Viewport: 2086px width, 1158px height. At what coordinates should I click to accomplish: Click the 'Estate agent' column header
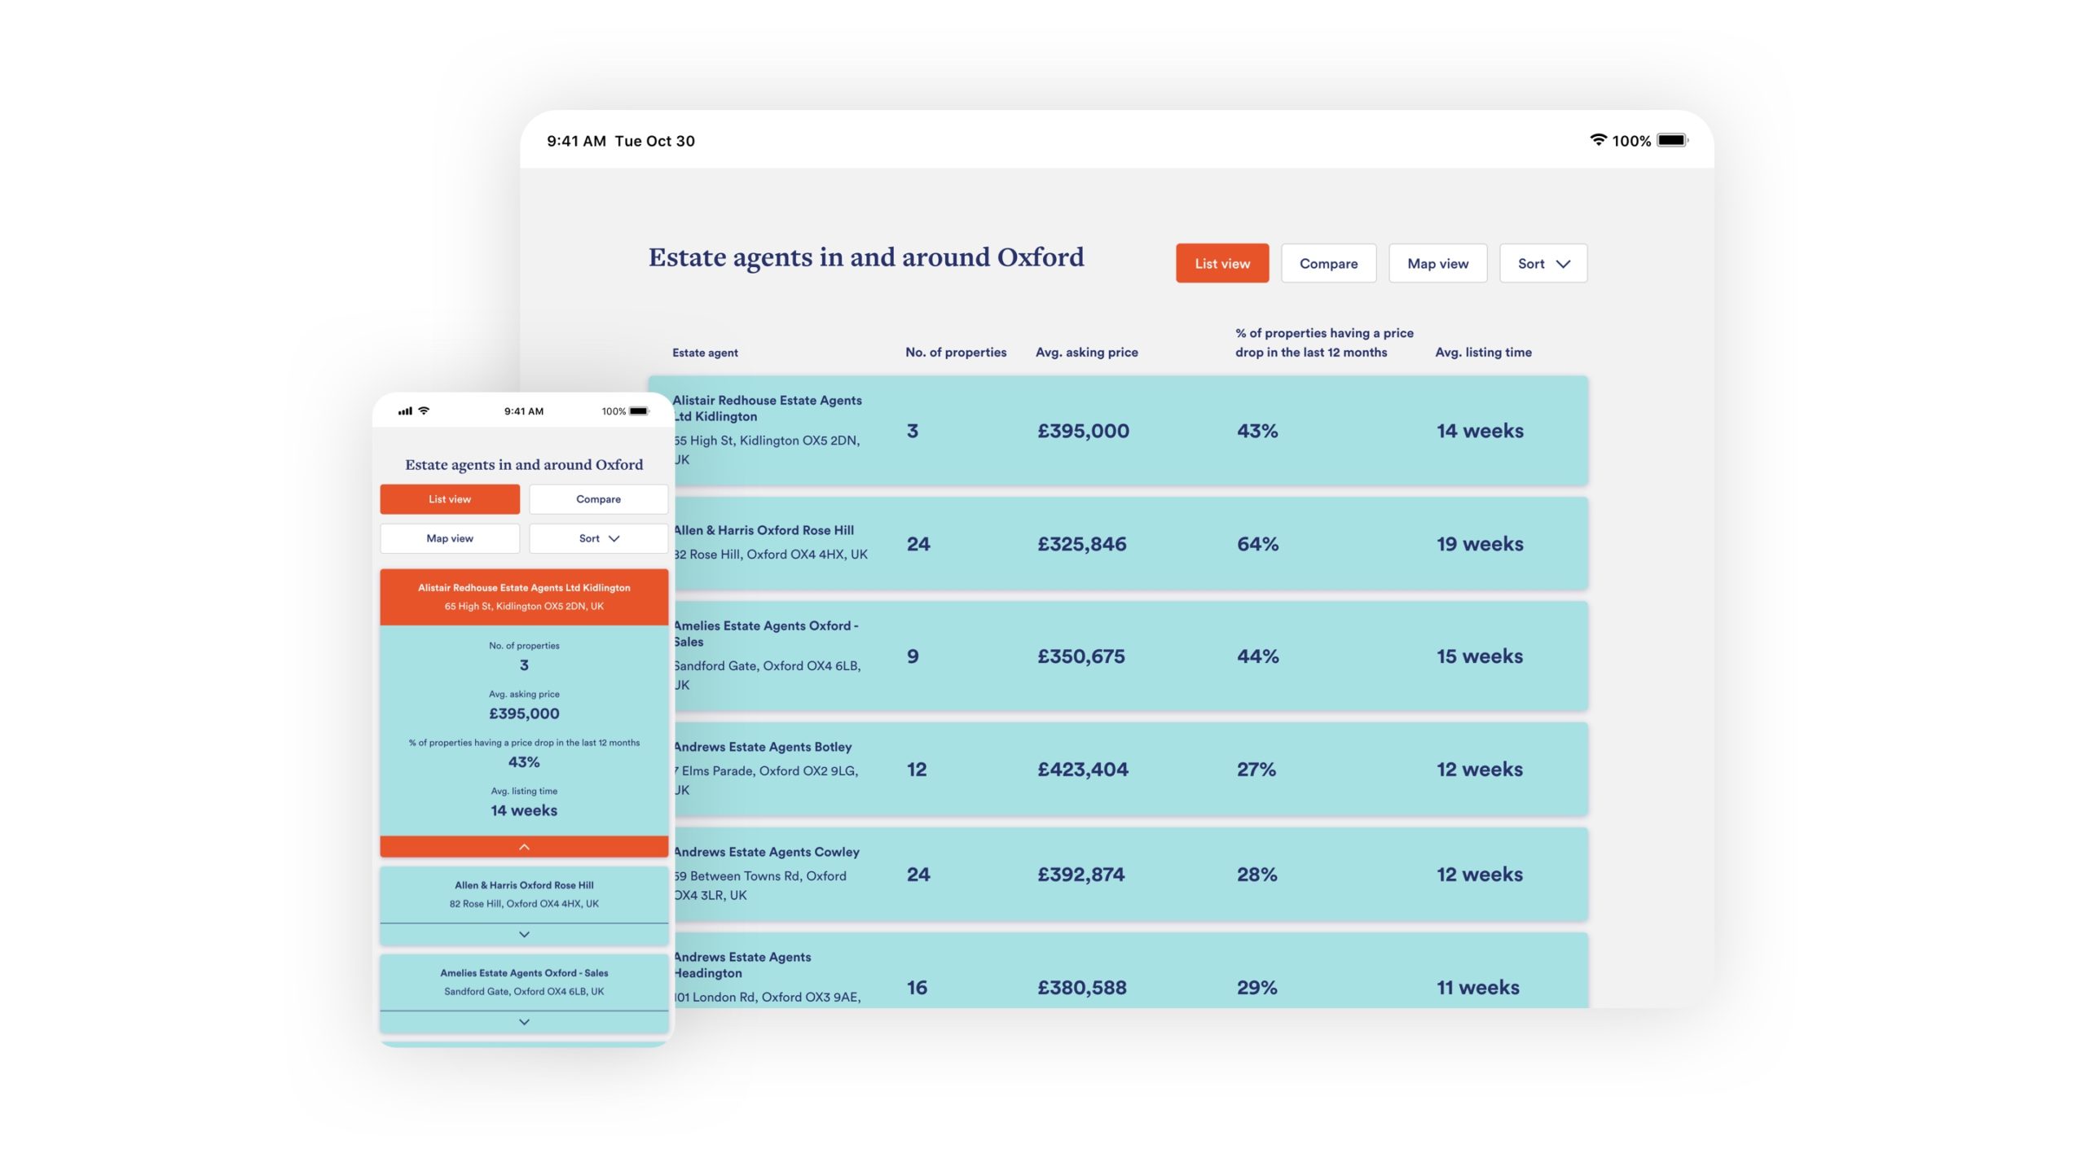705,353
